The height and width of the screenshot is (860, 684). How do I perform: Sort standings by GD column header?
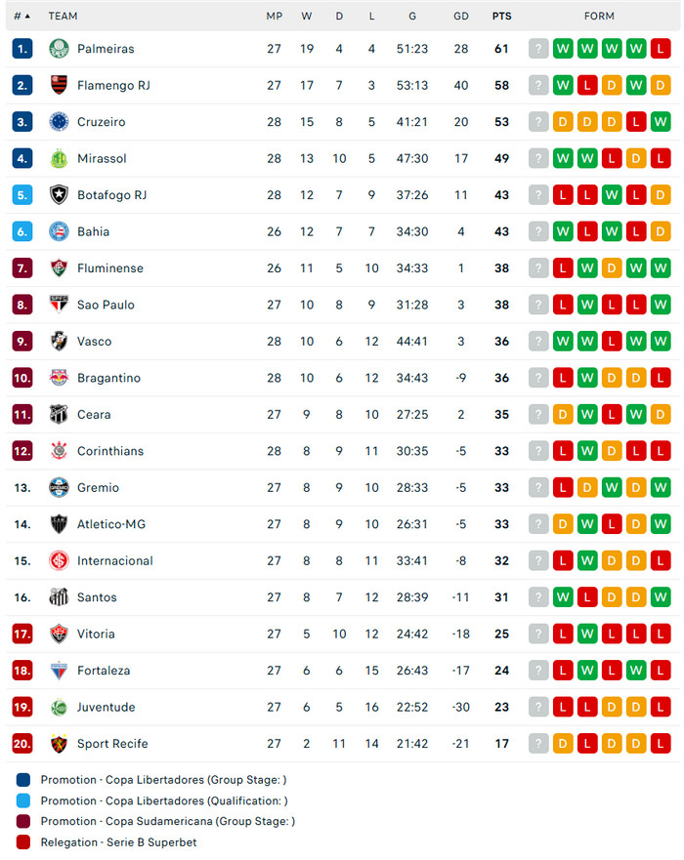461,16
